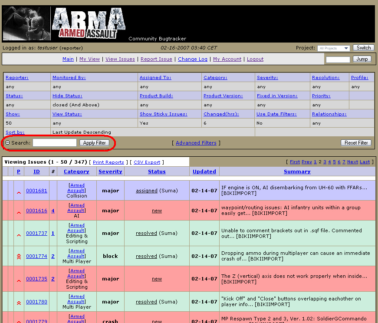Open the View Issues menu link
Screen dimensions: 378x323
tap(120, 59)
